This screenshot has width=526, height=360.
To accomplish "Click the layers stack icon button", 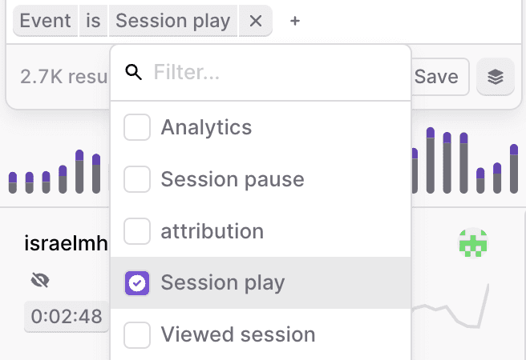I will pyautogui.click(x=496, y=77).
